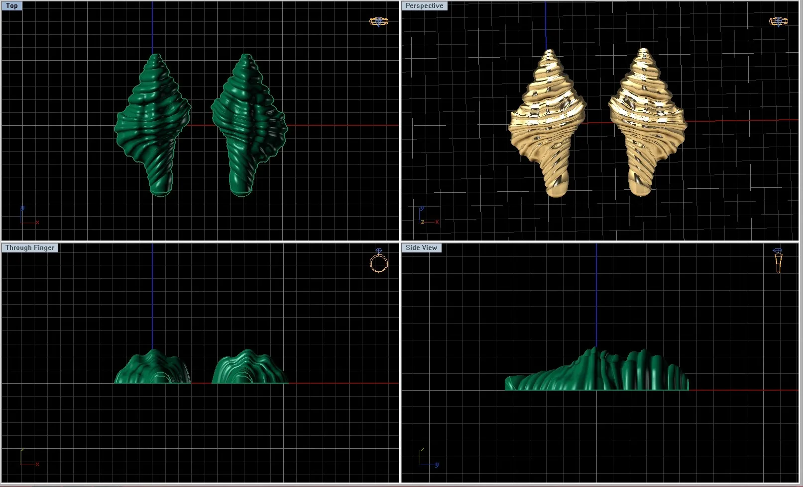Image resolution: width=803 pixels, height=487 pixels.
Task: Click the YZ axis indicator in Side View viewport
Action: pos(428,458)
